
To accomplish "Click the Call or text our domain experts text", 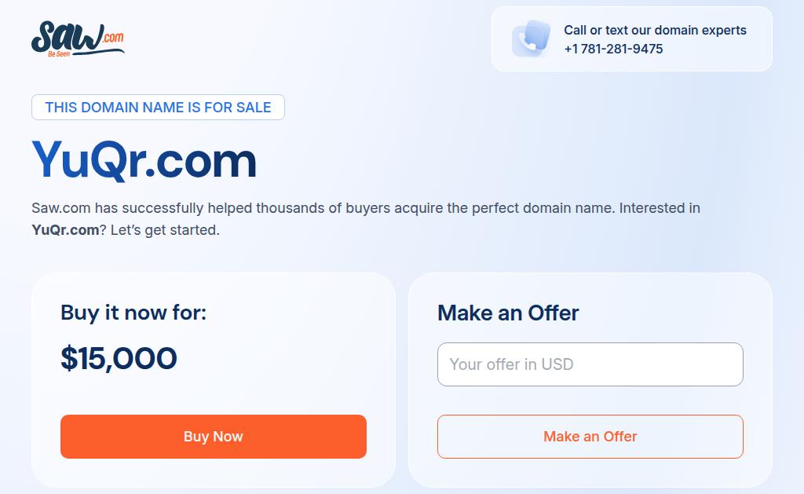I will [655, 30].
